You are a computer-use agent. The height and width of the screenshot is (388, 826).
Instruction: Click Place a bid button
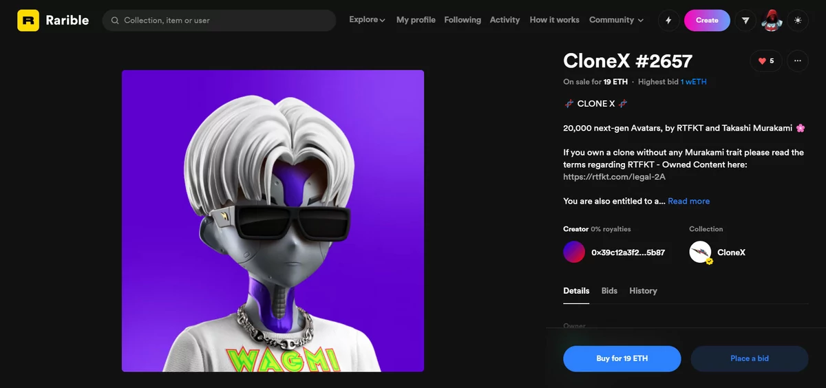[750, 358]
